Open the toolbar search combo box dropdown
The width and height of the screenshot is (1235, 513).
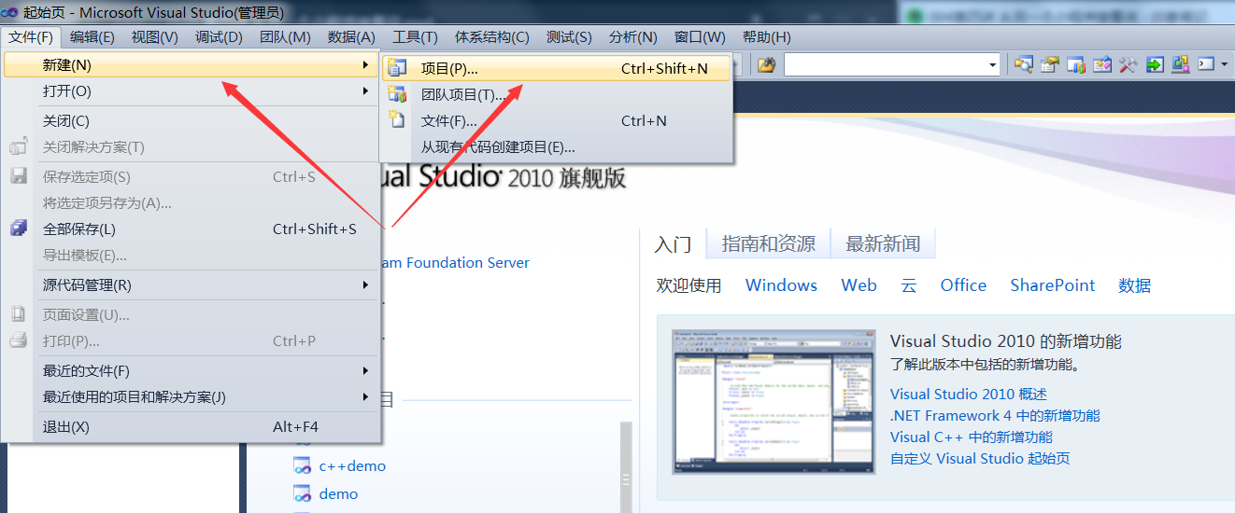(x=993, y=64)
